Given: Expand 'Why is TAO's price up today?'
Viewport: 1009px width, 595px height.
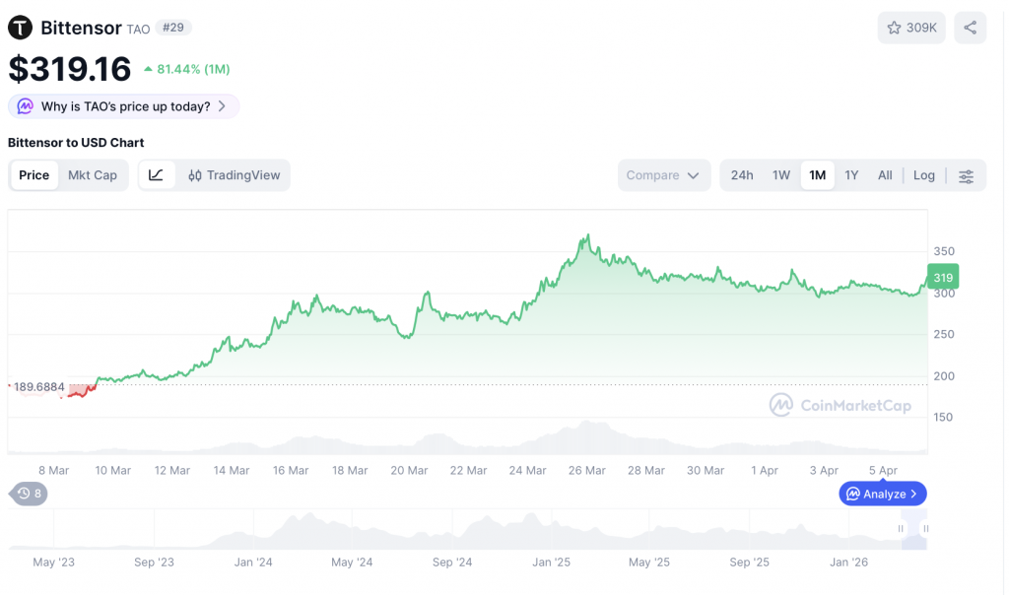Looking at the screenshot, I should (x=123, y=106).
